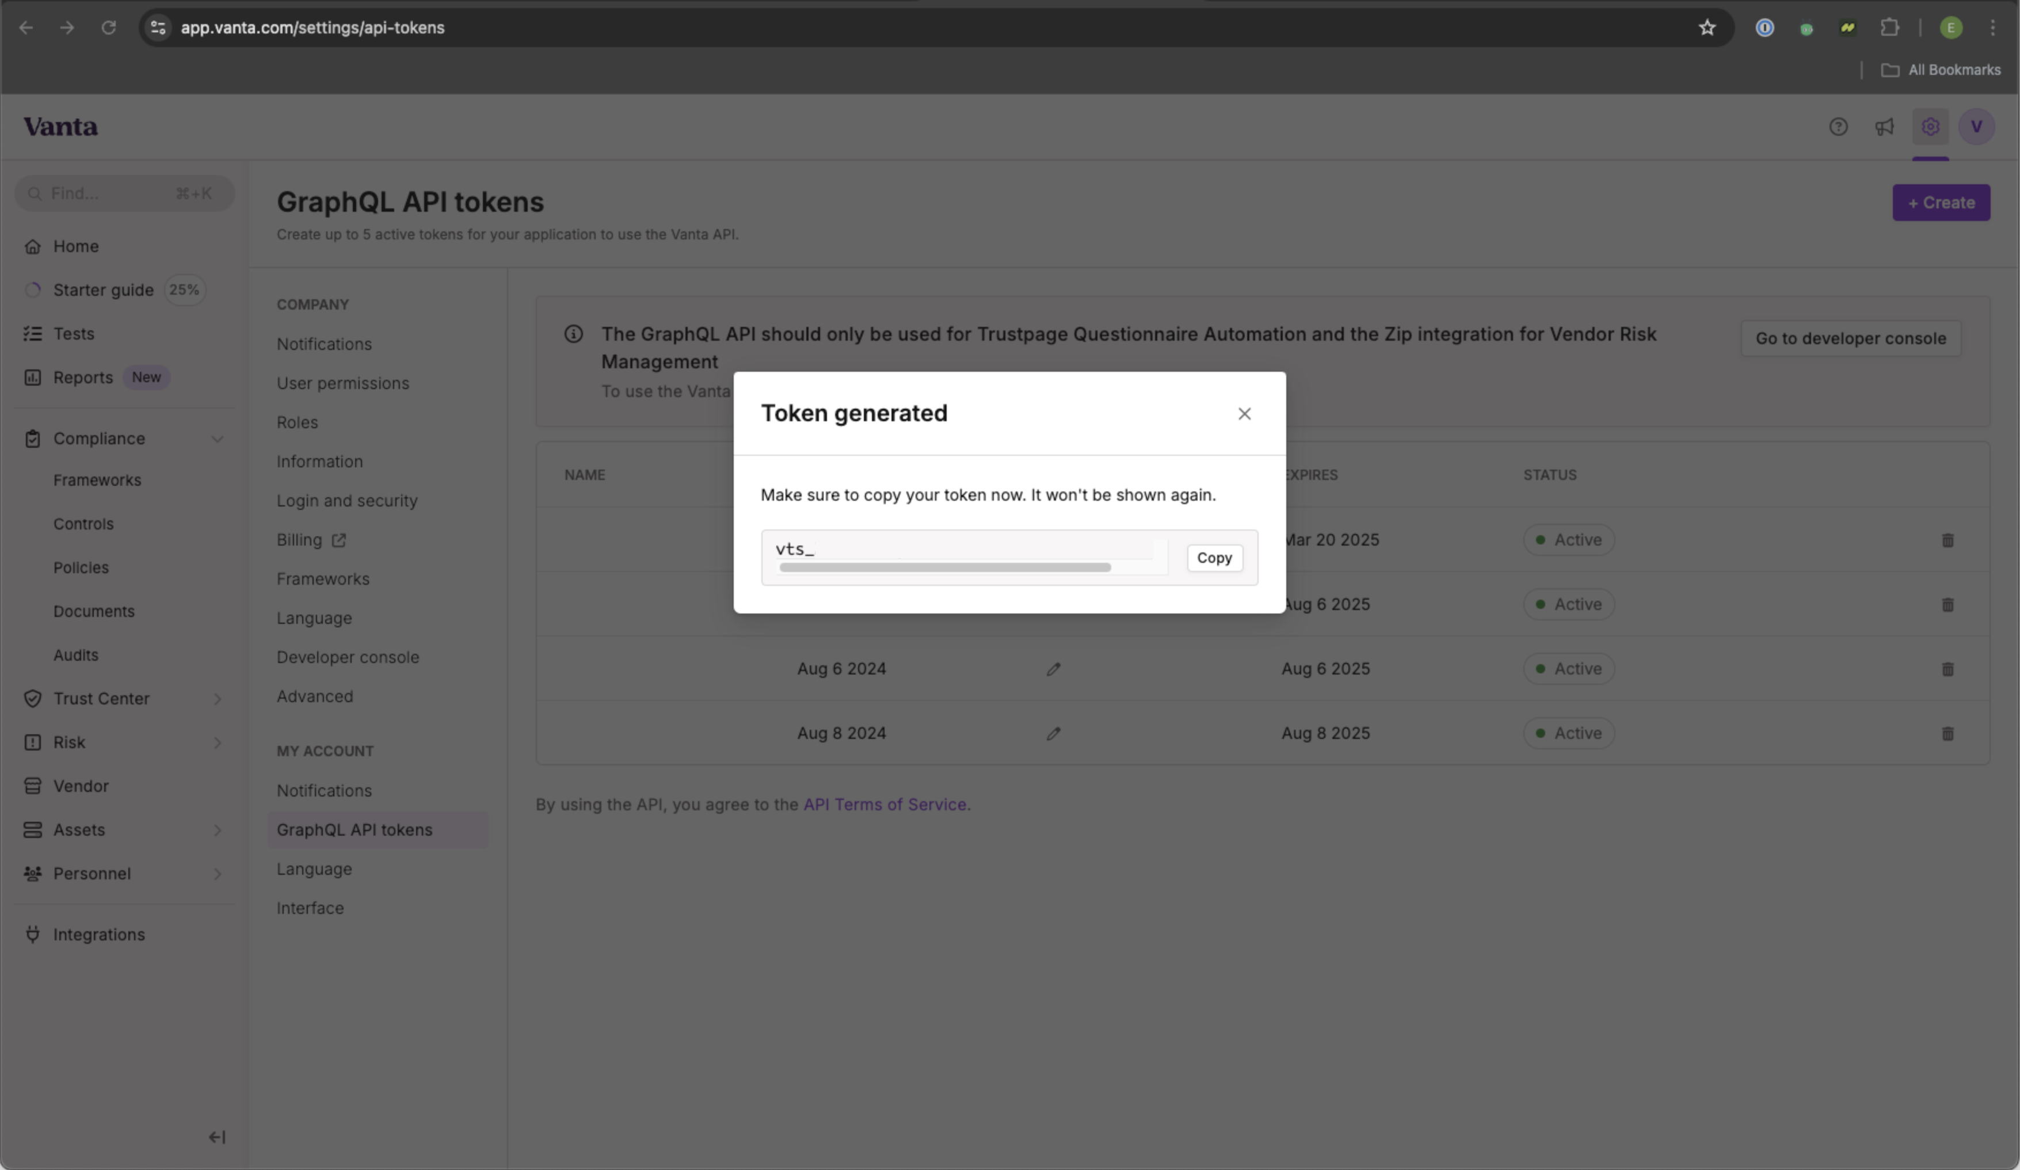Open My Account Language
The width and height of the screenshot is (2020, 1170).
314,868
